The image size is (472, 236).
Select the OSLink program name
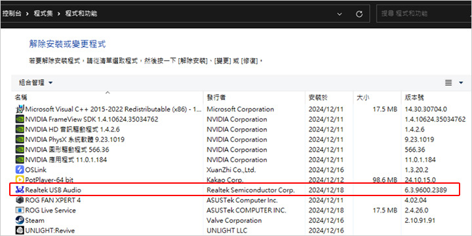tap(35, 169)
